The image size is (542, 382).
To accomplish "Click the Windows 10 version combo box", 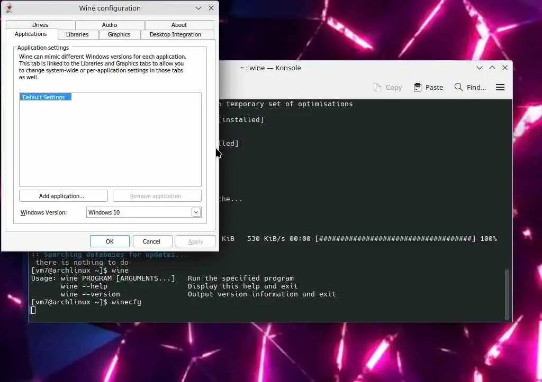I will pyautogui.click(x=143, y=212).
